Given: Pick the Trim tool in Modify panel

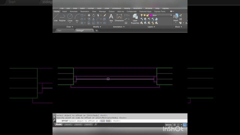Looking at the screenshot, I should [x=98, y=15].
